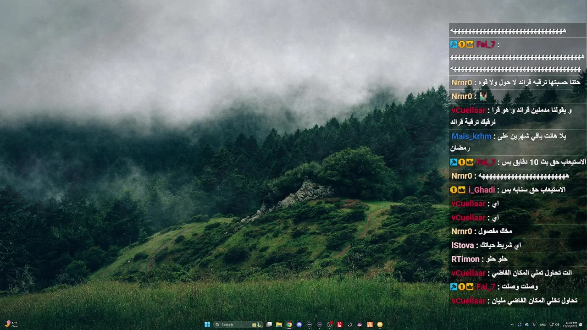Open File Explorer from the taskbar

pyautogui.click(x=279, y=324)
